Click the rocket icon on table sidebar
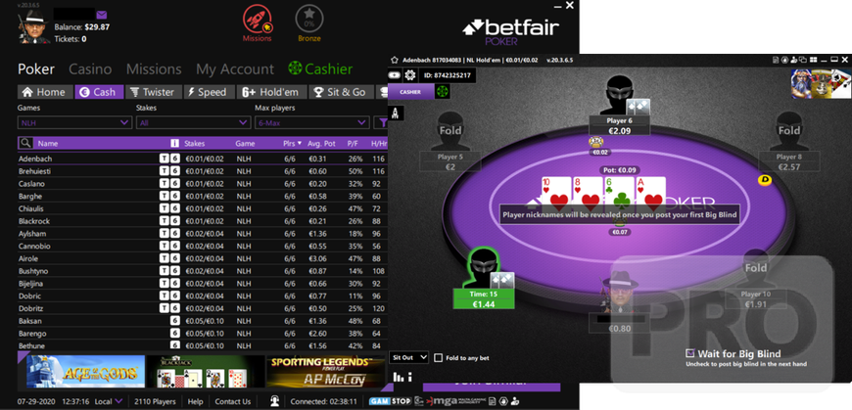Image resolution: width=852 pixels, height=410 pixels. tap(396, 113)
